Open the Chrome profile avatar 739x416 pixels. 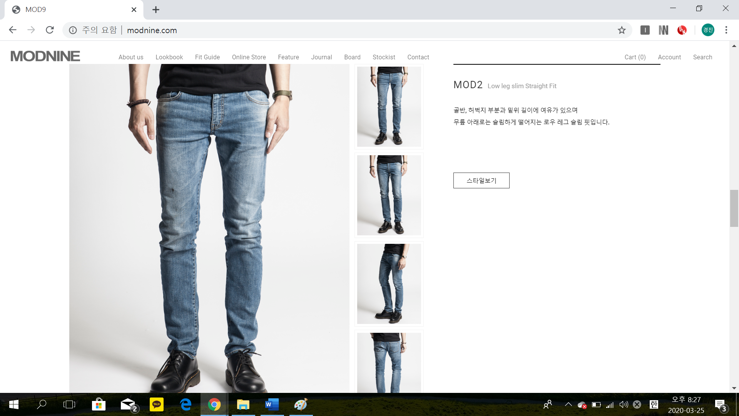point(707,30)
